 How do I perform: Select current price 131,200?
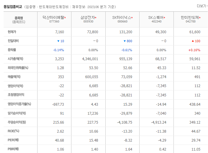point(126,32)
